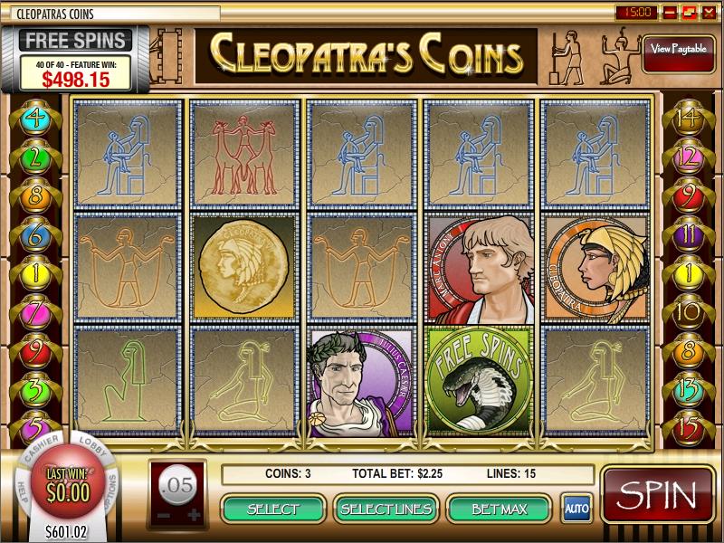Click the green SELECT coins button
Image resolution: width=724 pixels, height=543 pixels.
pos(273,509)
